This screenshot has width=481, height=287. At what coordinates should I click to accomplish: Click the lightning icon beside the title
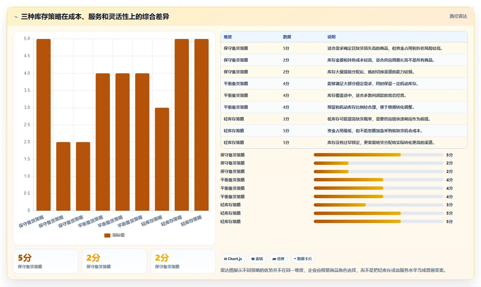16,17
